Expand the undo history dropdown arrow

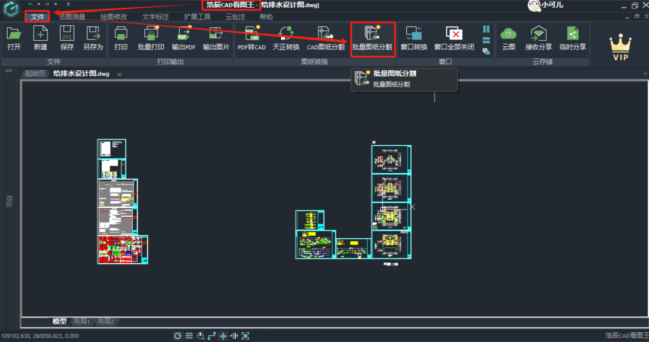(38, 5)
